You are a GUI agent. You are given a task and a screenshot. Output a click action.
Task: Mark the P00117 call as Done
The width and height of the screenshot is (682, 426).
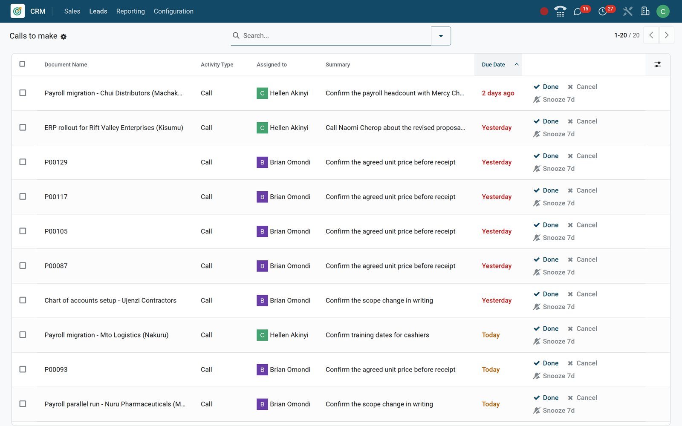[546, 190]
